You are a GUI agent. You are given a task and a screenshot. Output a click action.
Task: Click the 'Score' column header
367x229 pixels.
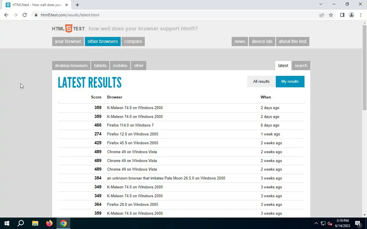point(96,97)
